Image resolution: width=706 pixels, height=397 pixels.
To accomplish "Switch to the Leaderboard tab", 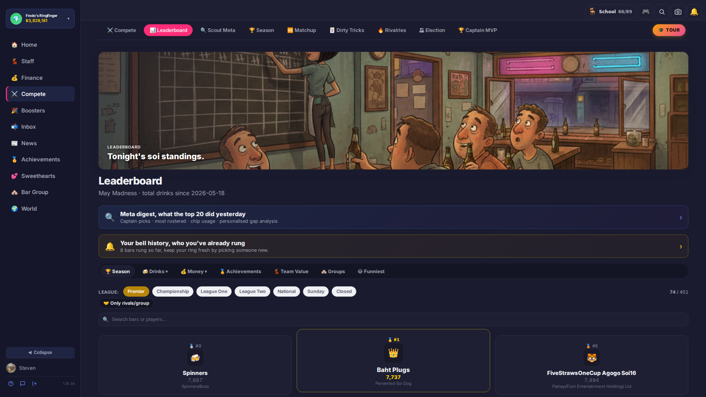I will click(x=168, y=30).
